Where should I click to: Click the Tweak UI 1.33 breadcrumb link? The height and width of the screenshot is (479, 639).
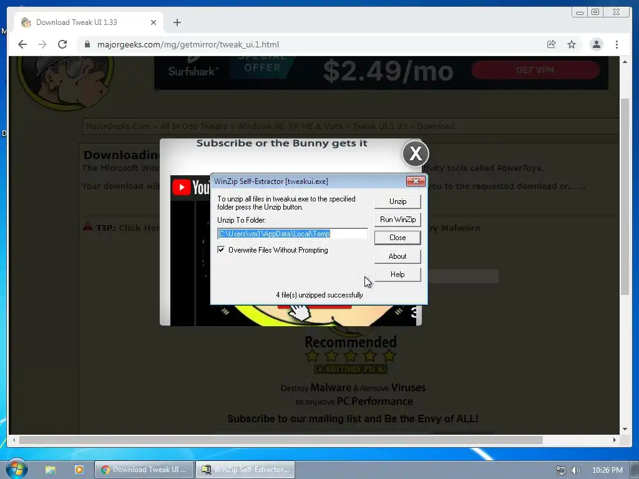379,126
